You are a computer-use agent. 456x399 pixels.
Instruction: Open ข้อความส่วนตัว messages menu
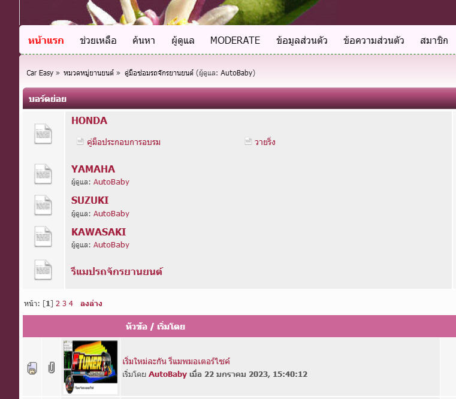coord(374,40)
